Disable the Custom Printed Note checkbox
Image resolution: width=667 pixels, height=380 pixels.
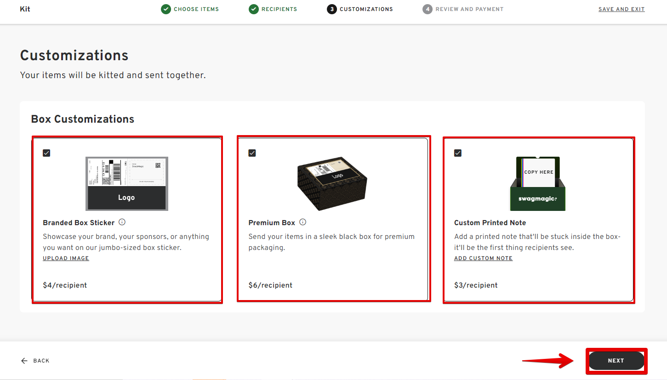[457, 153]
